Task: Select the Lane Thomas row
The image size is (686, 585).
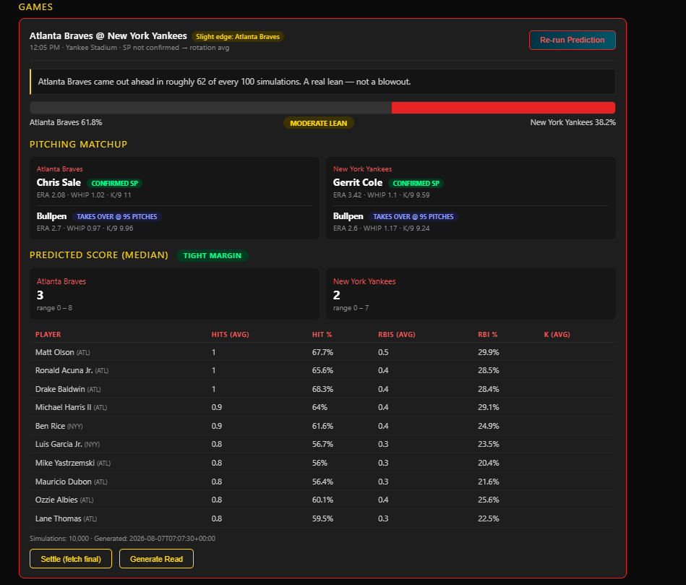Action: click(x=322, y=518)
